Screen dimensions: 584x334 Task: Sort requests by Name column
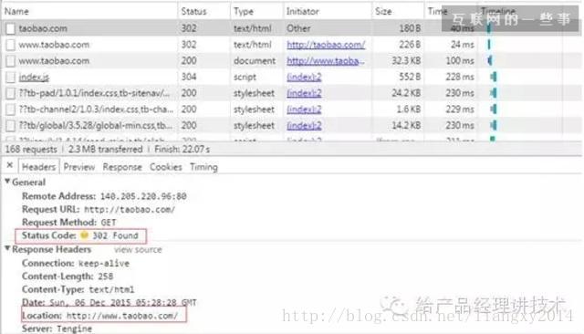coord(89,11)
